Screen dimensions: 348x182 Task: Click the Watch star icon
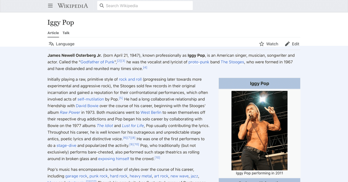262,44
